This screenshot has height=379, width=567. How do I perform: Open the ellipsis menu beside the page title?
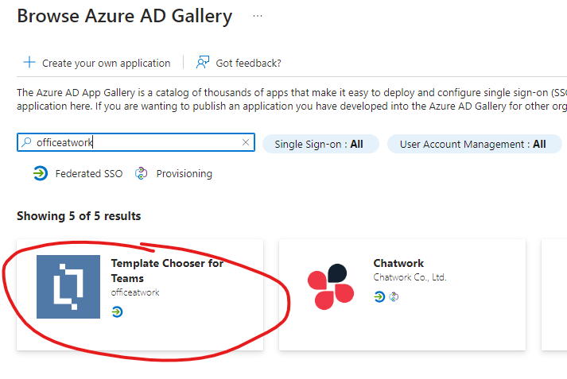click(x=258, y=16)
